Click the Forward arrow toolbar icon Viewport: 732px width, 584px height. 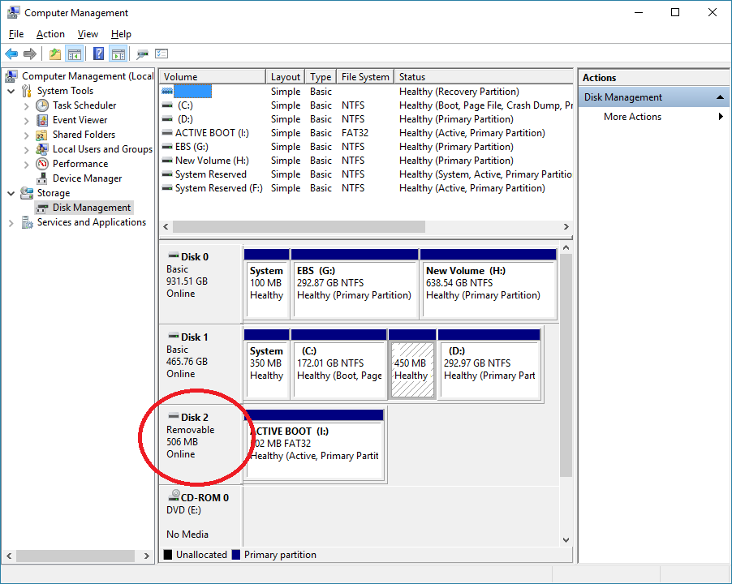[x=30, y=54]
